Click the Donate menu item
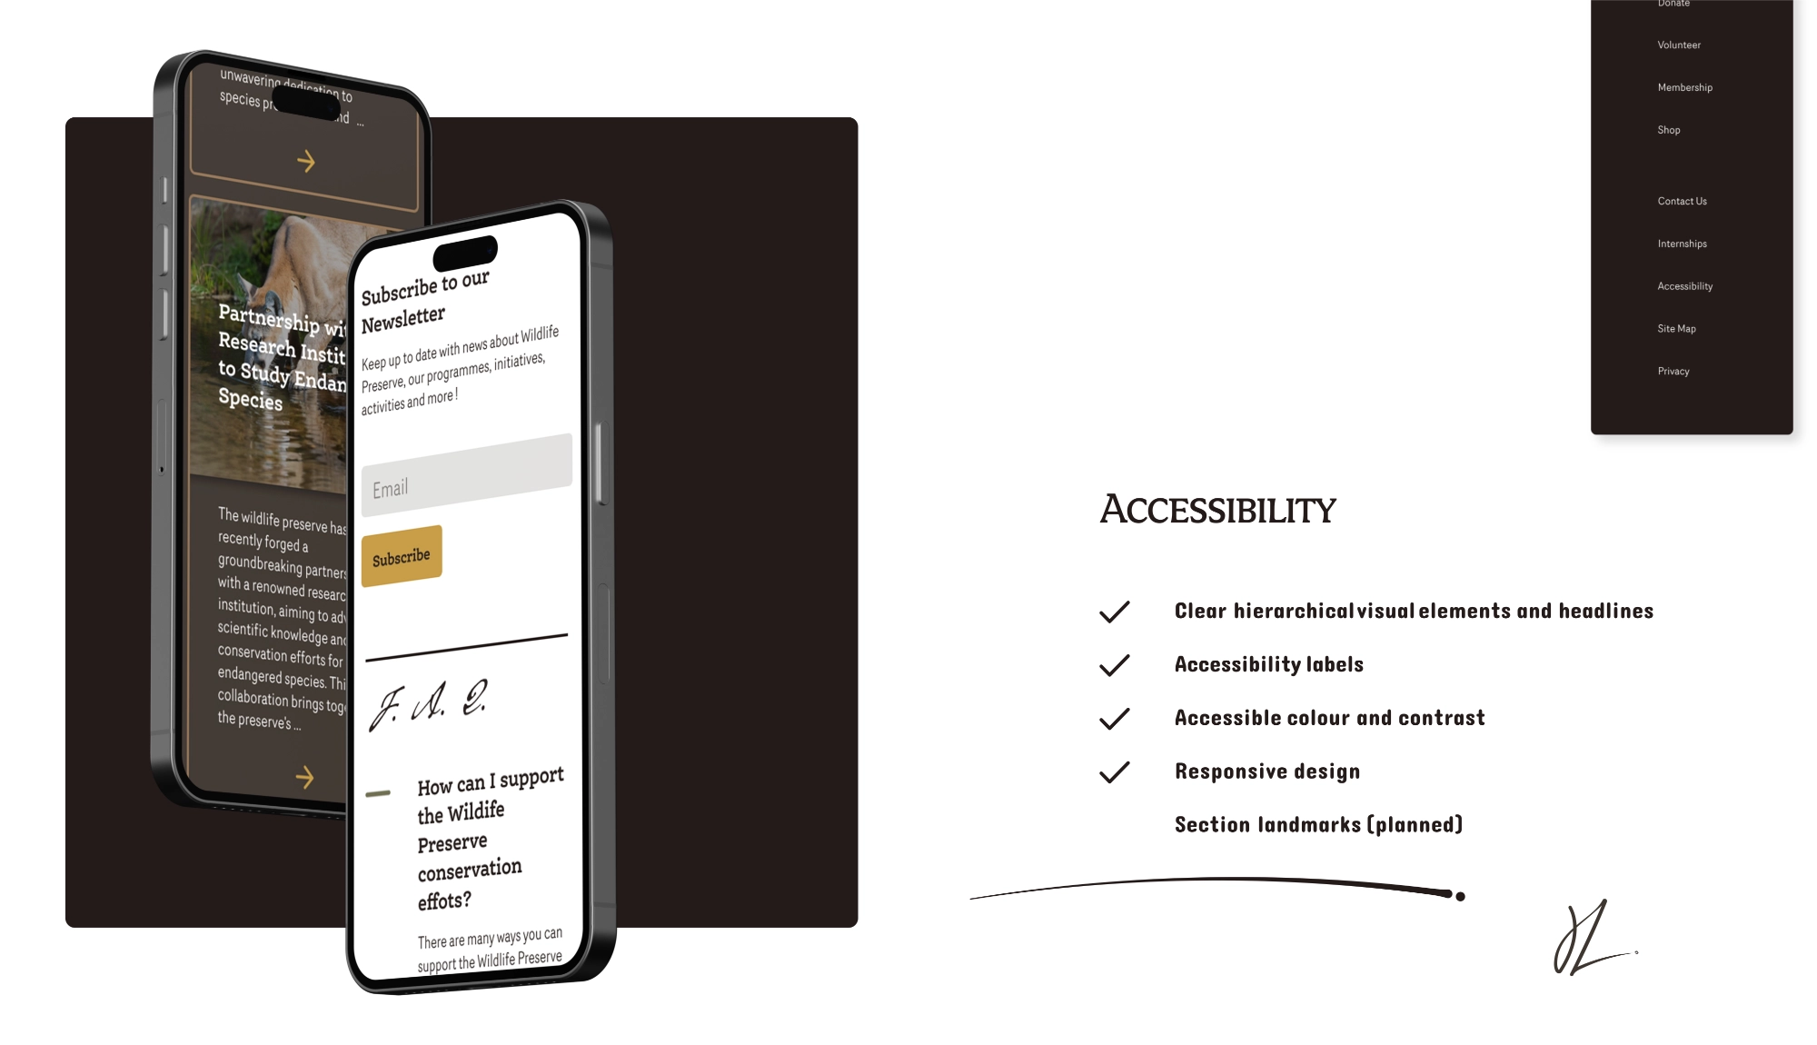Image resolution: width=1817 pixels, height=1045 pixels. coord(1673,4)
